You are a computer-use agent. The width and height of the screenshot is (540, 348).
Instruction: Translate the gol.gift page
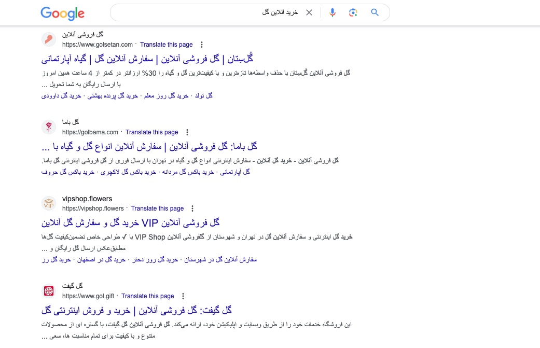click(x=148, y=296)
